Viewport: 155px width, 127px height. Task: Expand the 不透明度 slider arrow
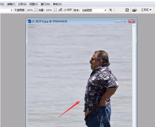pyautogui.click(x=36, y=10)
